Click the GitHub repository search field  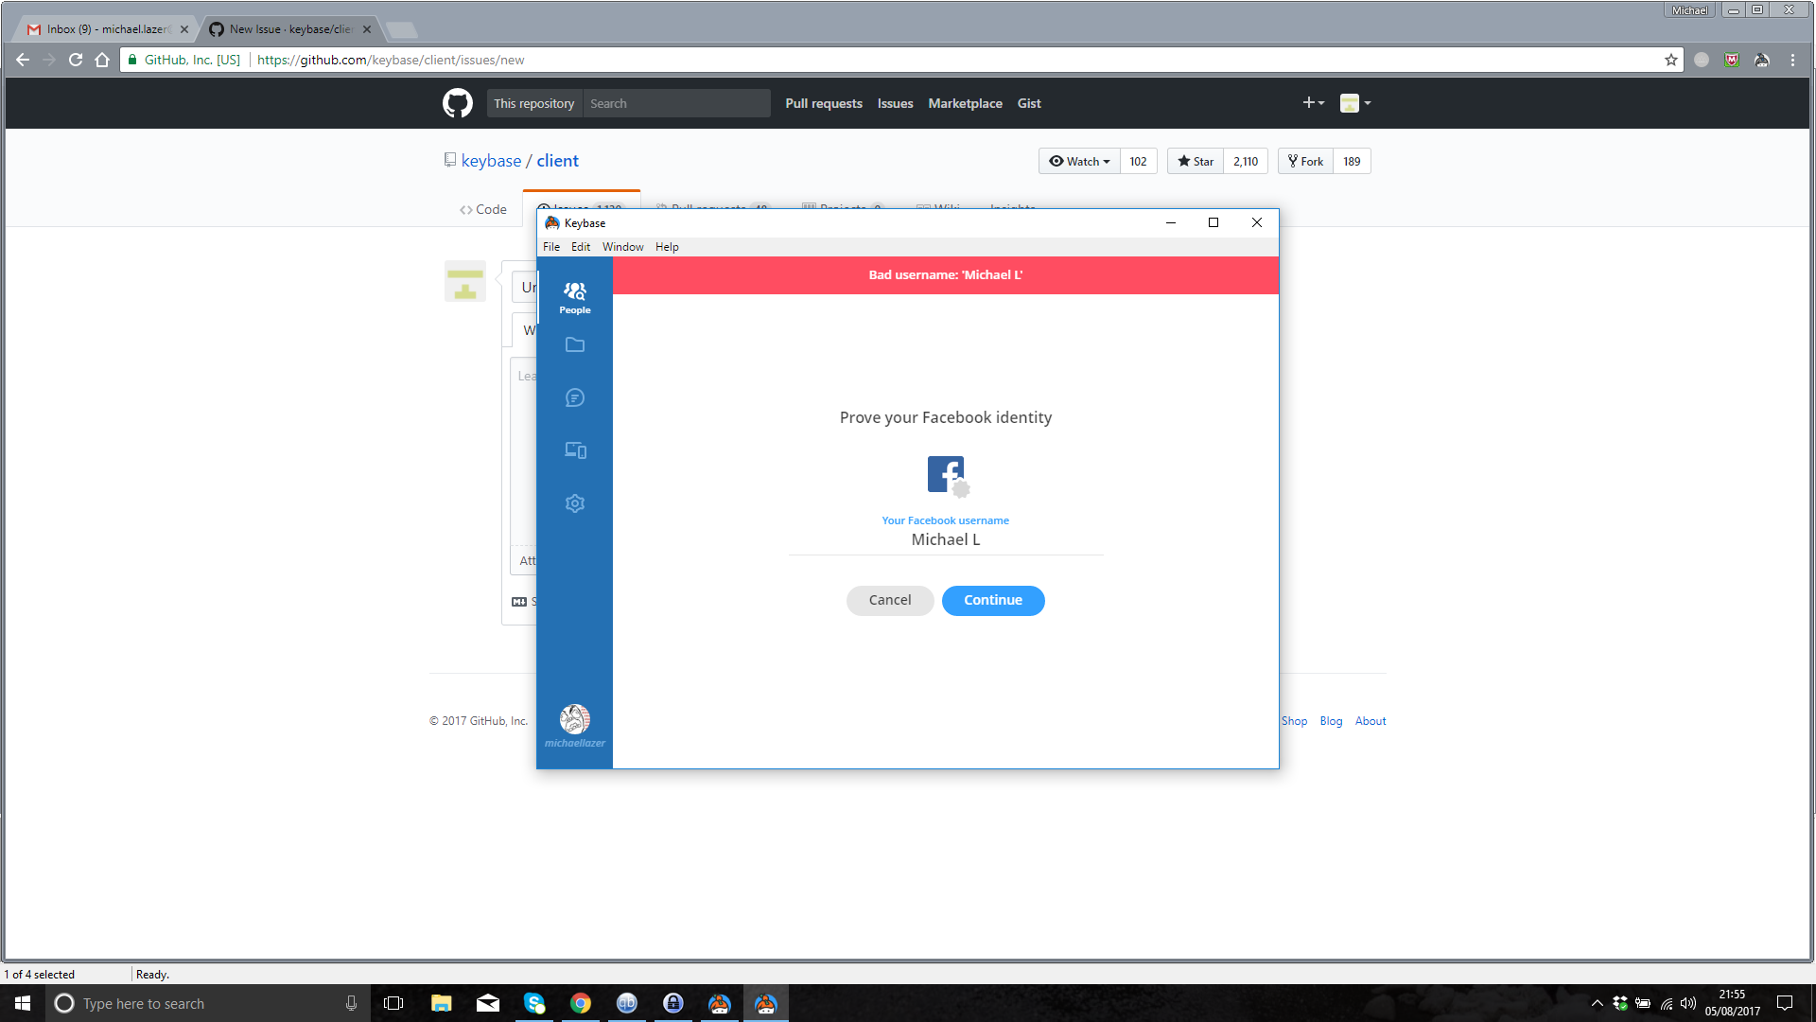pyautogui.click(x=676, y=104)
